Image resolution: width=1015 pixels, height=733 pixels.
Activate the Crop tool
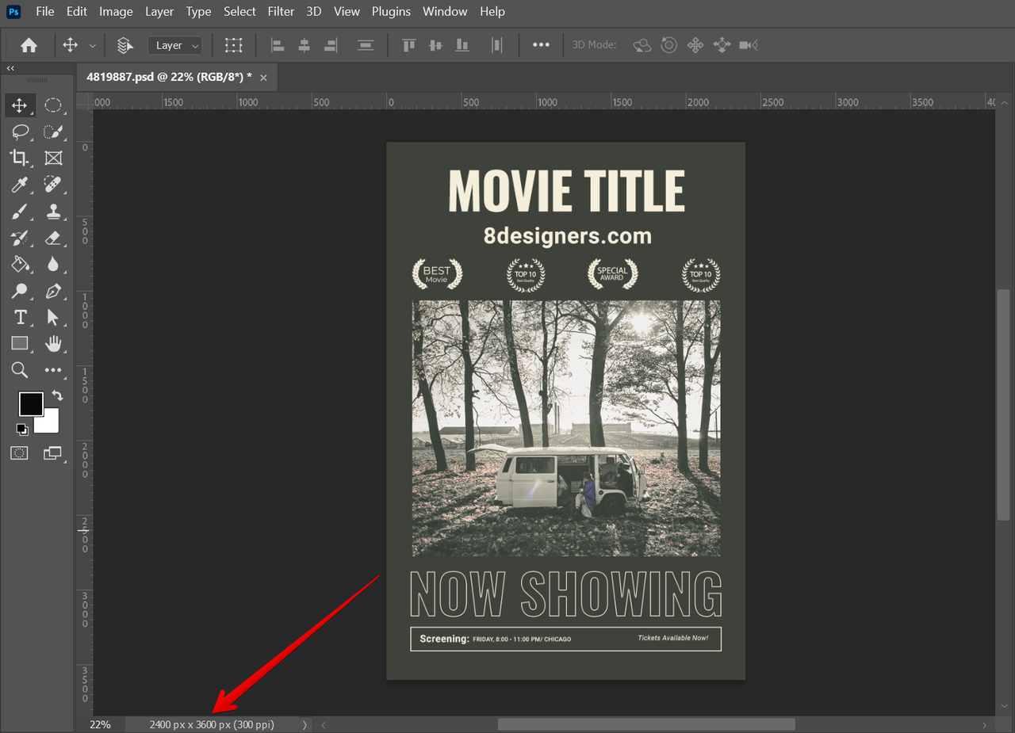click(20, 158)
